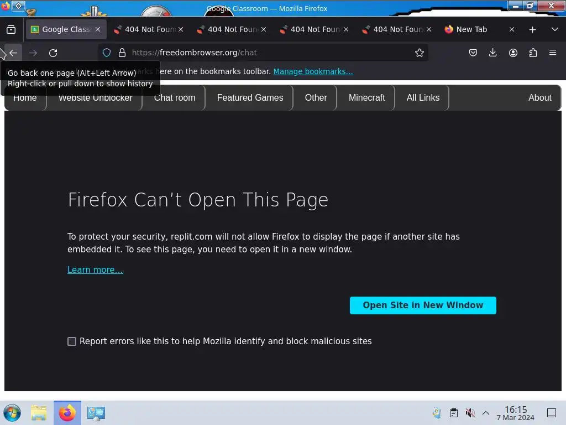Close the second 404 Not Found tab
The image size is (566, 425).
click(264, 30)
